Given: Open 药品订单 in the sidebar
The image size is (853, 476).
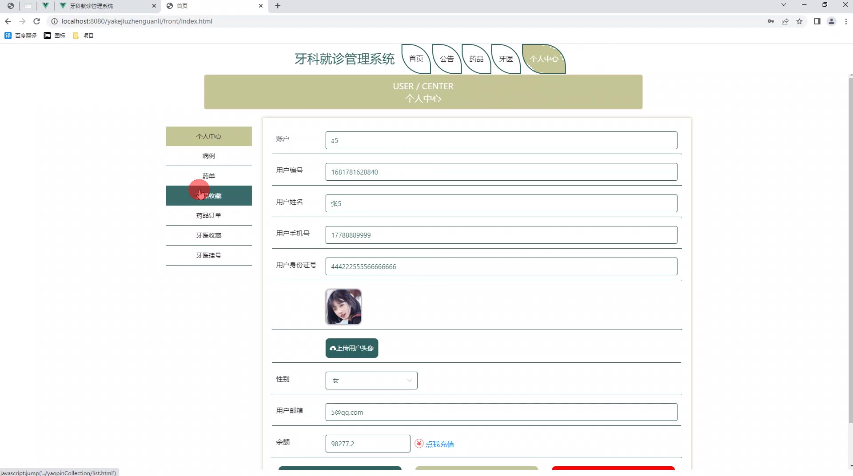Looking at the screenshot, I should point(209,215).
